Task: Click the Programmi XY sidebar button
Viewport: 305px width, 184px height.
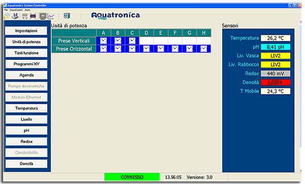Action: point(26,64)
